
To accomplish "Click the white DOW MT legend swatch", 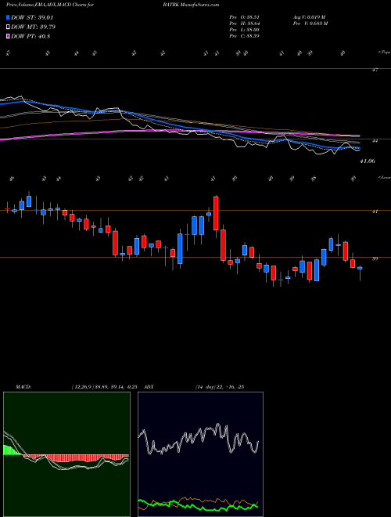I will pyautogui.click(x=8, y=27).
